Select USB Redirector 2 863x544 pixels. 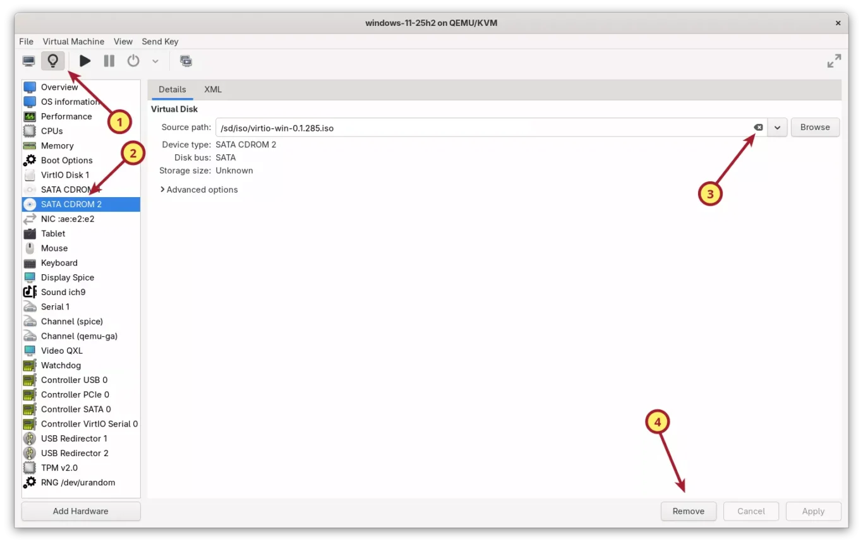click(x=81, y=453)
